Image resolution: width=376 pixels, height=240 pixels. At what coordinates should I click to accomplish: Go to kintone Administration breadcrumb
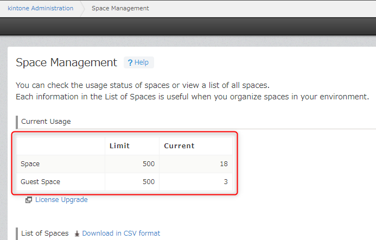pyautogui.click(x=41, y=8)
